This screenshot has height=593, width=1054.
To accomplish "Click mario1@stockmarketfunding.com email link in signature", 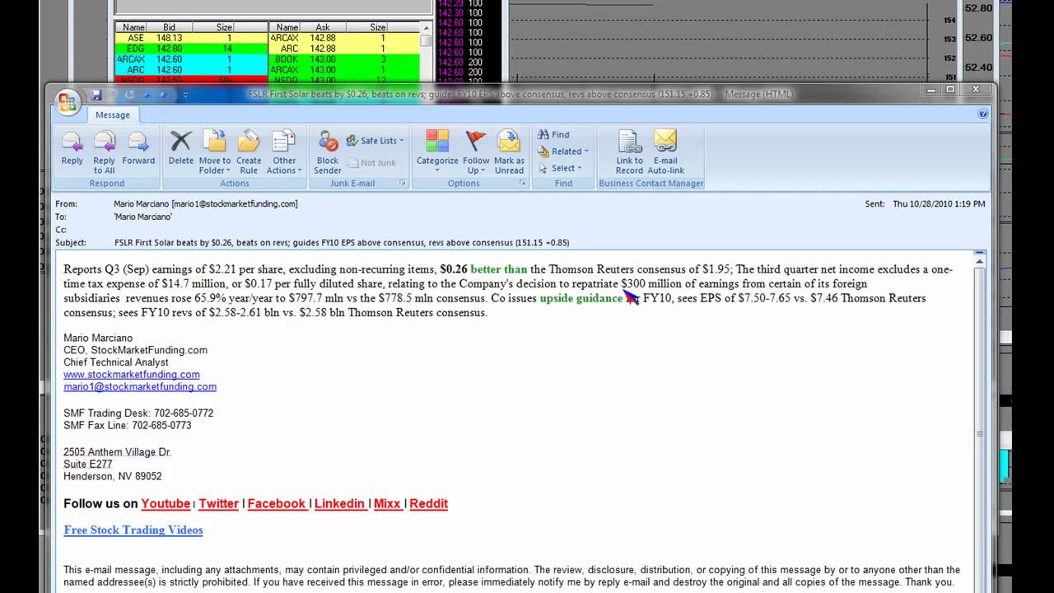I will point(140,386).
